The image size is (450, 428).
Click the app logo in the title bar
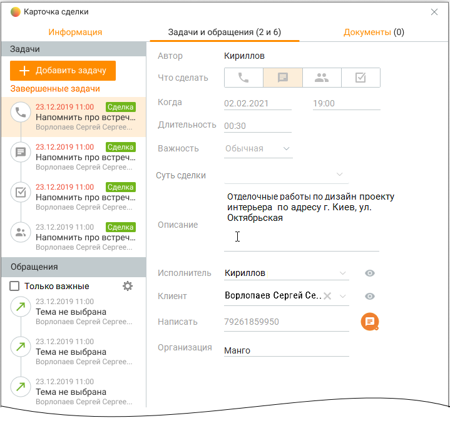[16, 12]
